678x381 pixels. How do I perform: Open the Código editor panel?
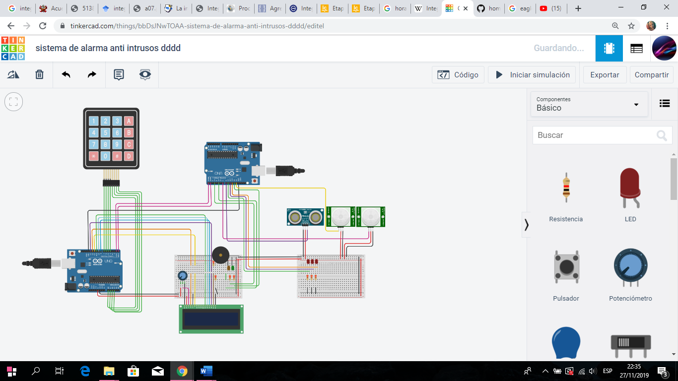point(458,75)
